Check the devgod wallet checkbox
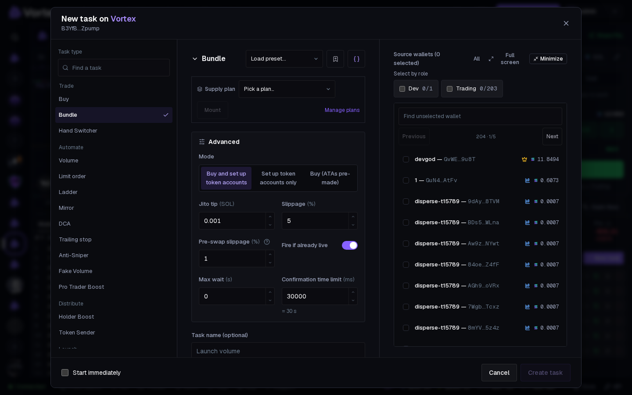The width and height of the screenshot is (632, 395). (406, 159)
